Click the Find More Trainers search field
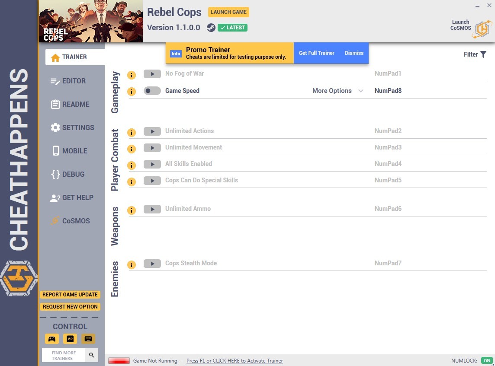The height and width of the screenshot is (366, 495). coord(64,355)
